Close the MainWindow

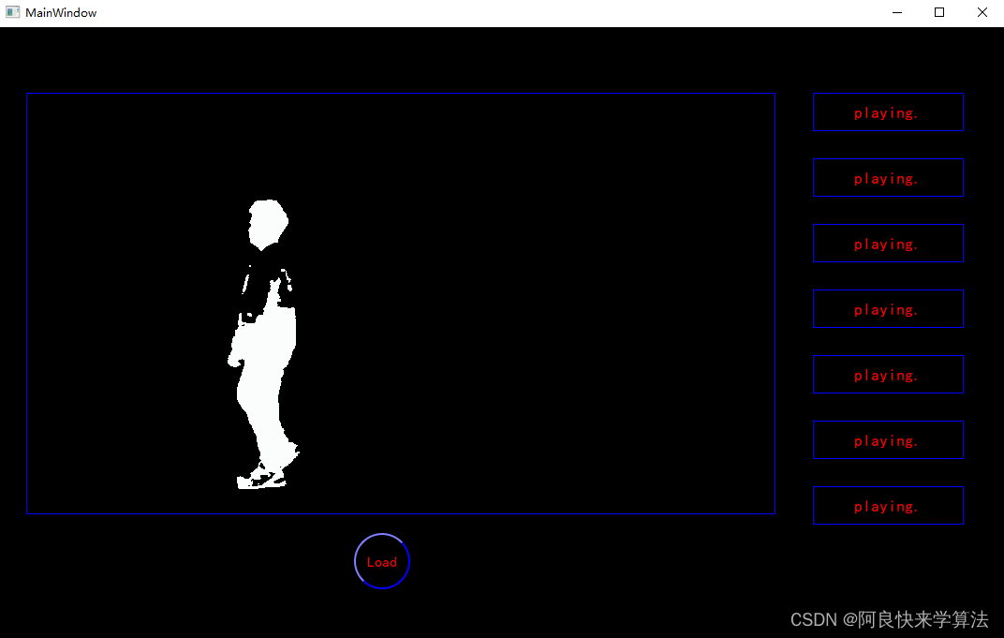(x=982, y=12)
